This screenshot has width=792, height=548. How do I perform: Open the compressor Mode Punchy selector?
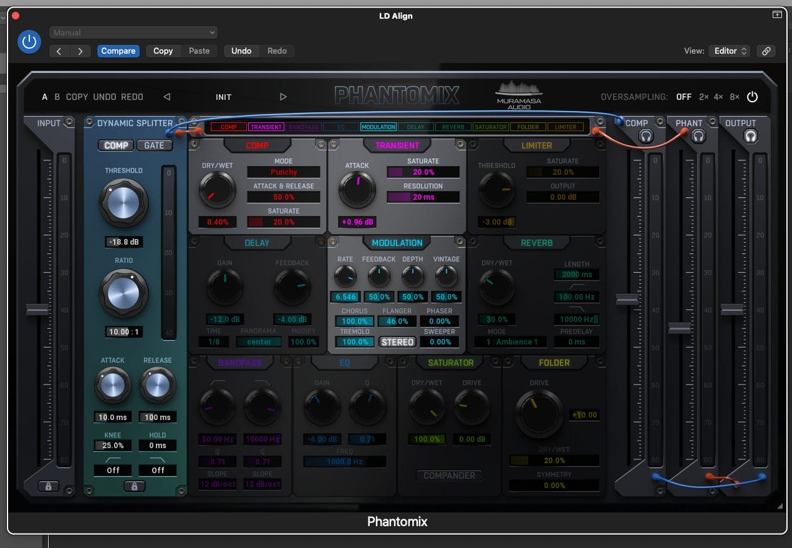pyautogui.click(x=284, y=172)
